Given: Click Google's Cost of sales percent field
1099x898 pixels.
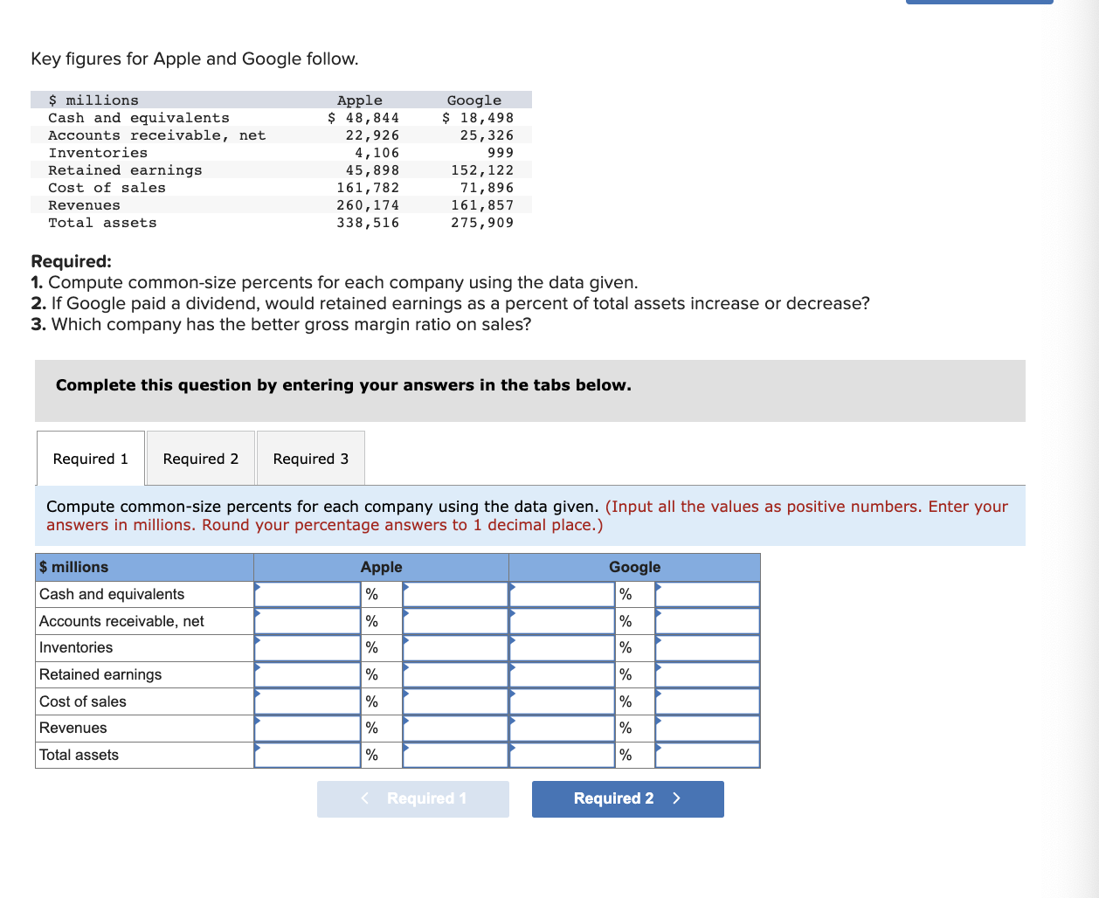Looking at the screenshot, I should 707,701.
